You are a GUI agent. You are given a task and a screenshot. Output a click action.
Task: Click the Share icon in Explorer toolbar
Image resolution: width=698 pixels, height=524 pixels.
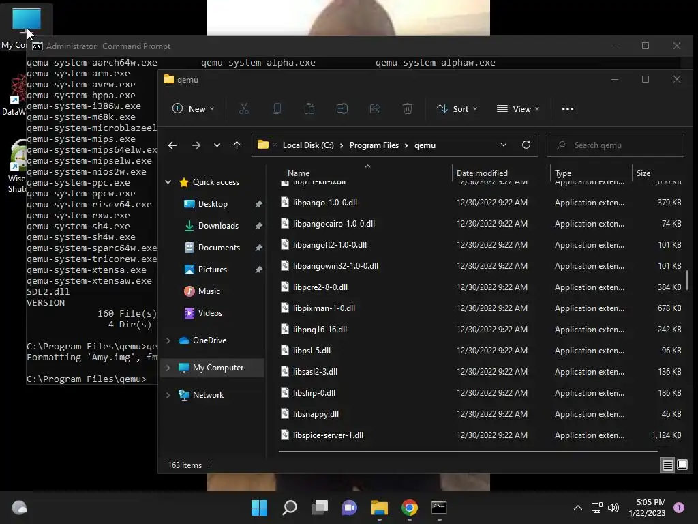[375, 108]
